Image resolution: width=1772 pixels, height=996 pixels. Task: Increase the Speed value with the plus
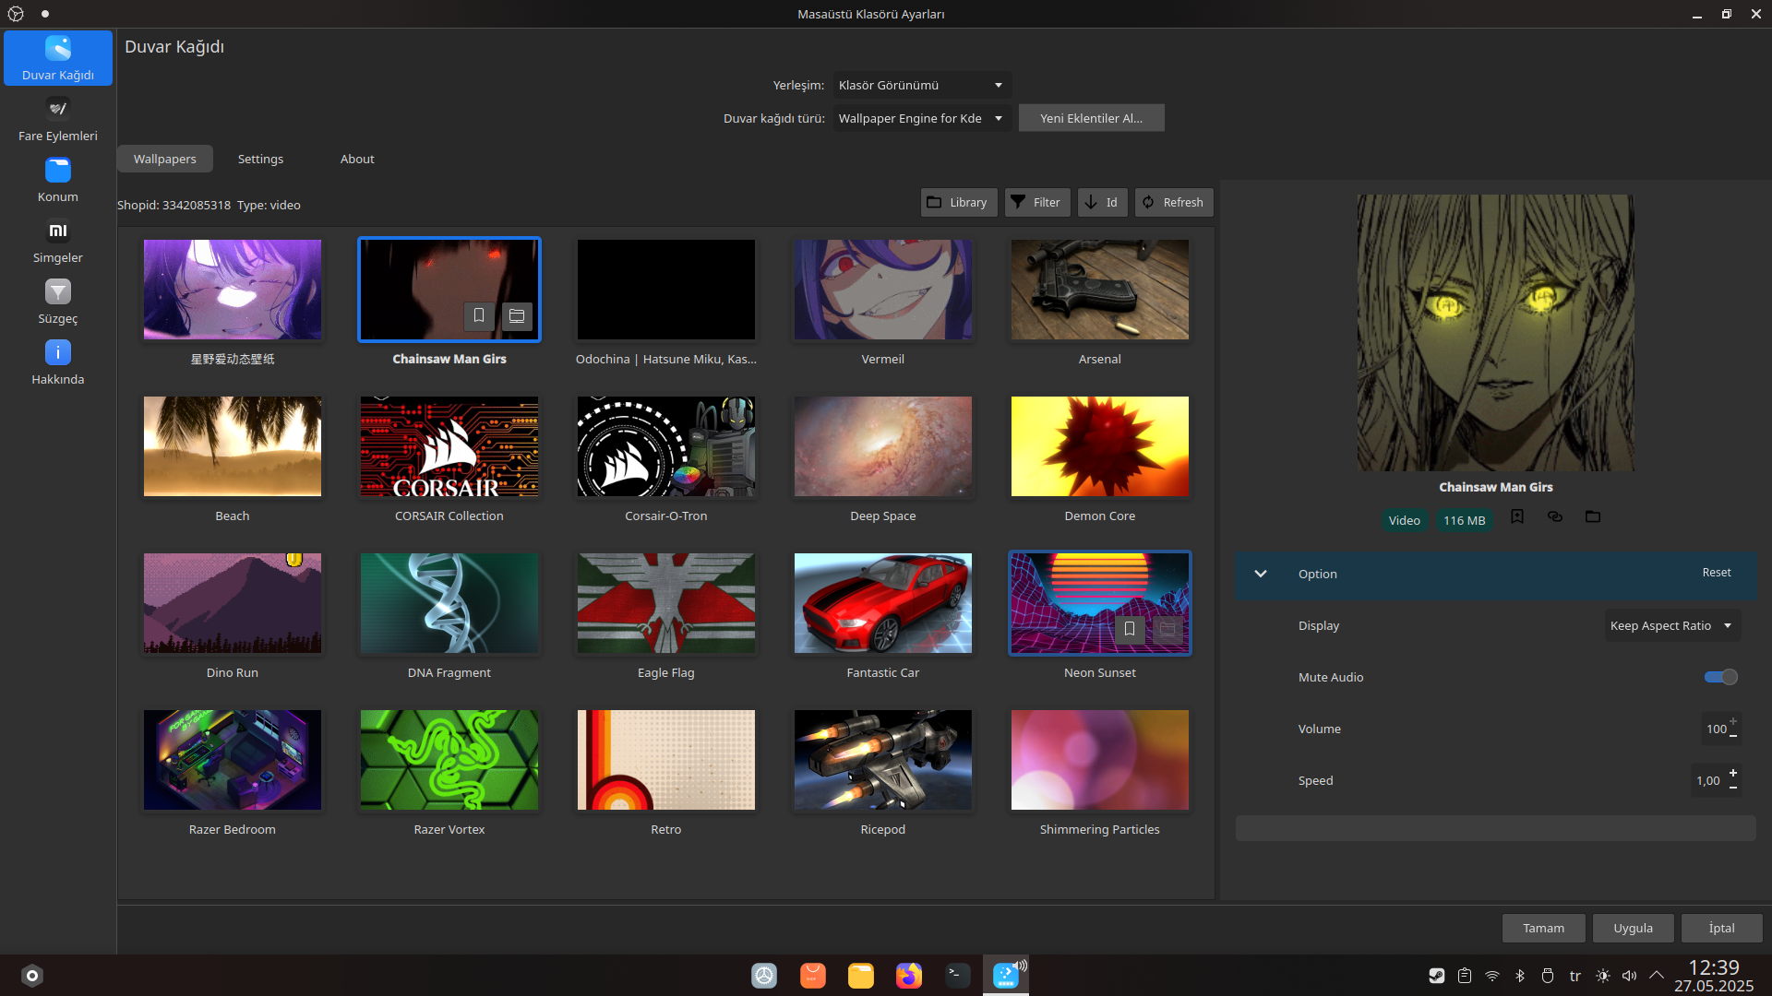[1733, 773]
